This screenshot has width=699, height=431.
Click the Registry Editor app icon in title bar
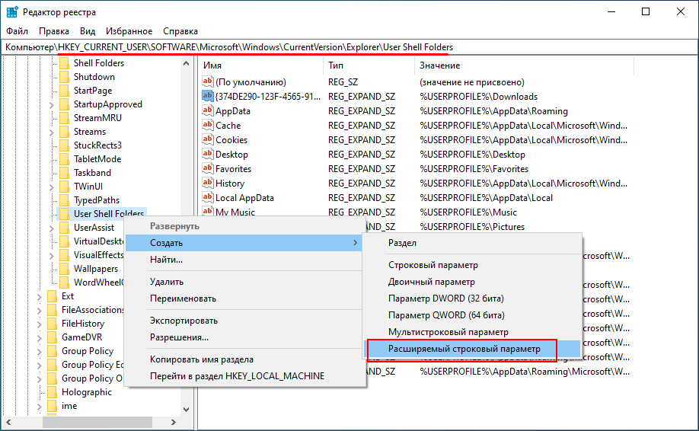12,11
